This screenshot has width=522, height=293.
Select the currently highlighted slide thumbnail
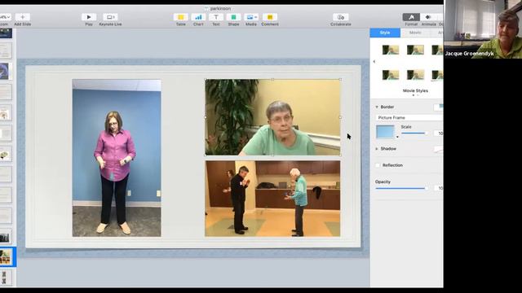coord(6,257)
